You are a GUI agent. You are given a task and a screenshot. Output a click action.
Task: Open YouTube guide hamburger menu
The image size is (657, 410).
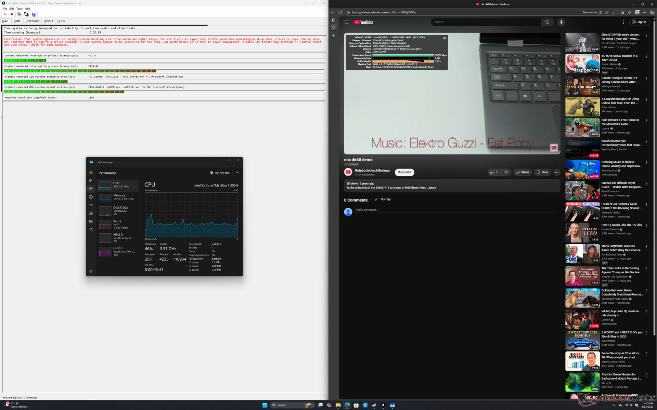point(346,22)
